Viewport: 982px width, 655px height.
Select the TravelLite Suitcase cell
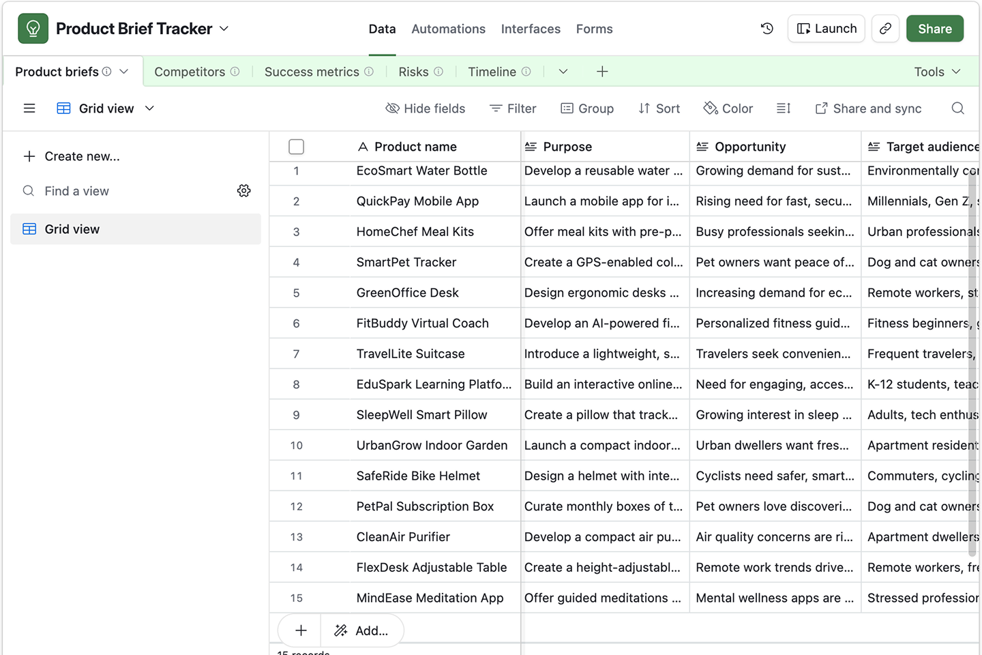435,353
